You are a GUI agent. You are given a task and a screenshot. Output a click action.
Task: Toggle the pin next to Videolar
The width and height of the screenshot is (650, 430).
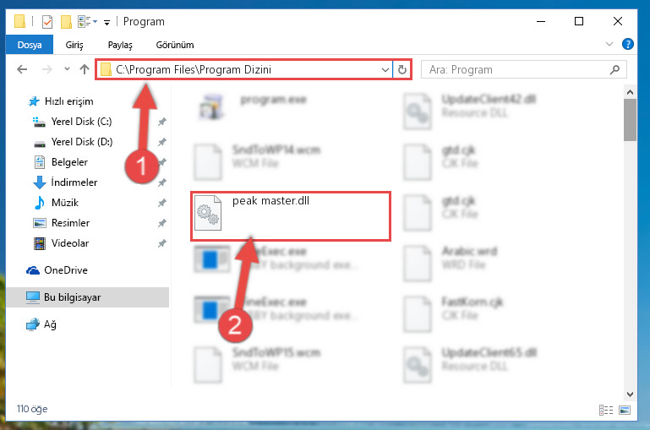tap(161, 243)
